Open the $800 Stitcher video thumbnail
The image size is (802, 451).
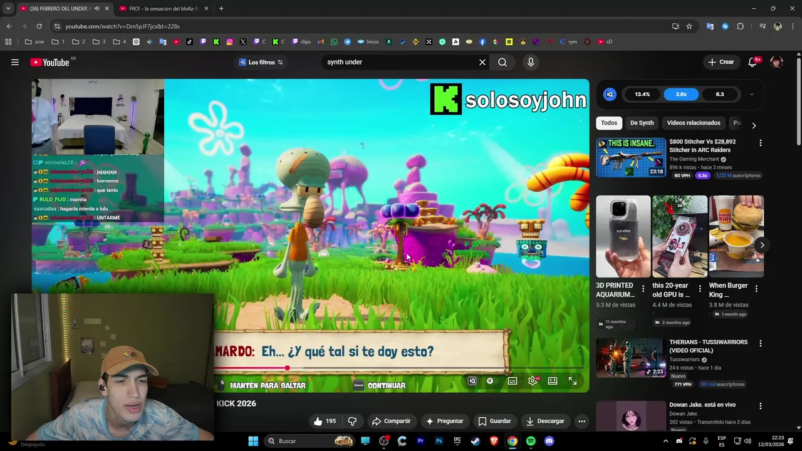tap(631, 157)
